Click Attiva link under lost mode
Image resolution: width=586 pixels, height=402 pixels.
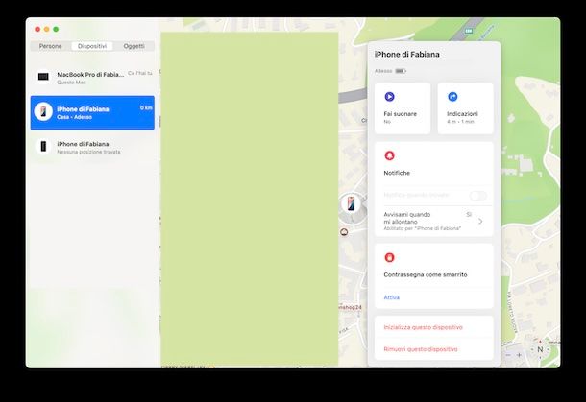(x=391, y=297)
